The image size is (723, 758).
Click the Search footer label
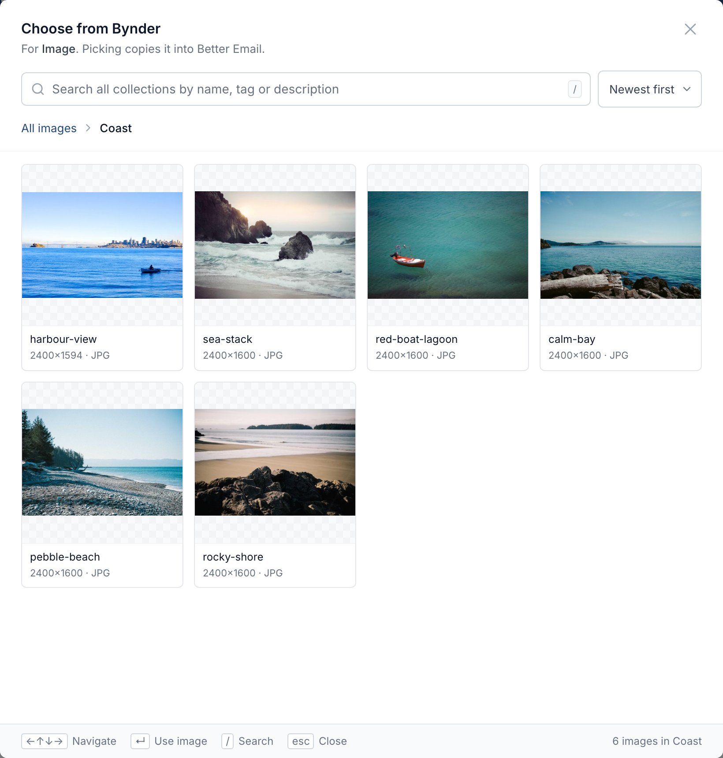click(x=256, y=741)
